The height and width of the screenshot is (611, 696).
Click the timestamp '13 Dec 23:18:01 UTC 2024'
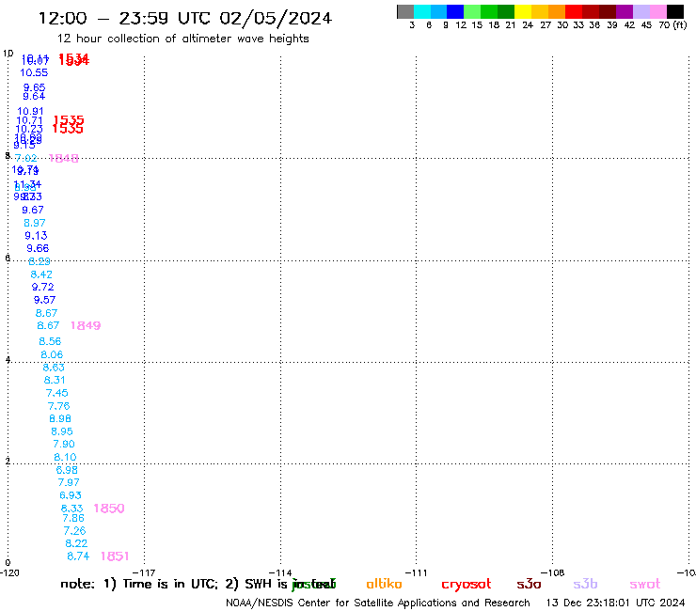point(616,603)
